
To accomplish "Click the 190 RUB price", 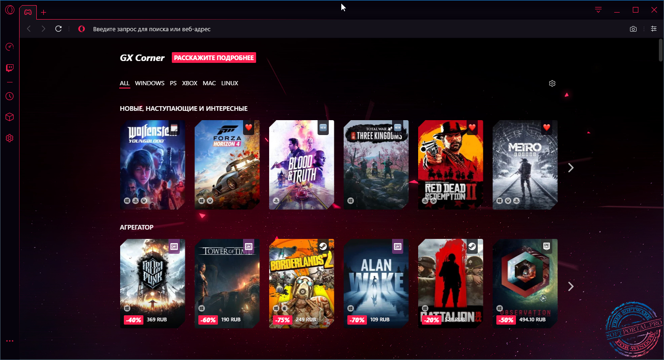I will pyautogui.click(x=231, y=320).
